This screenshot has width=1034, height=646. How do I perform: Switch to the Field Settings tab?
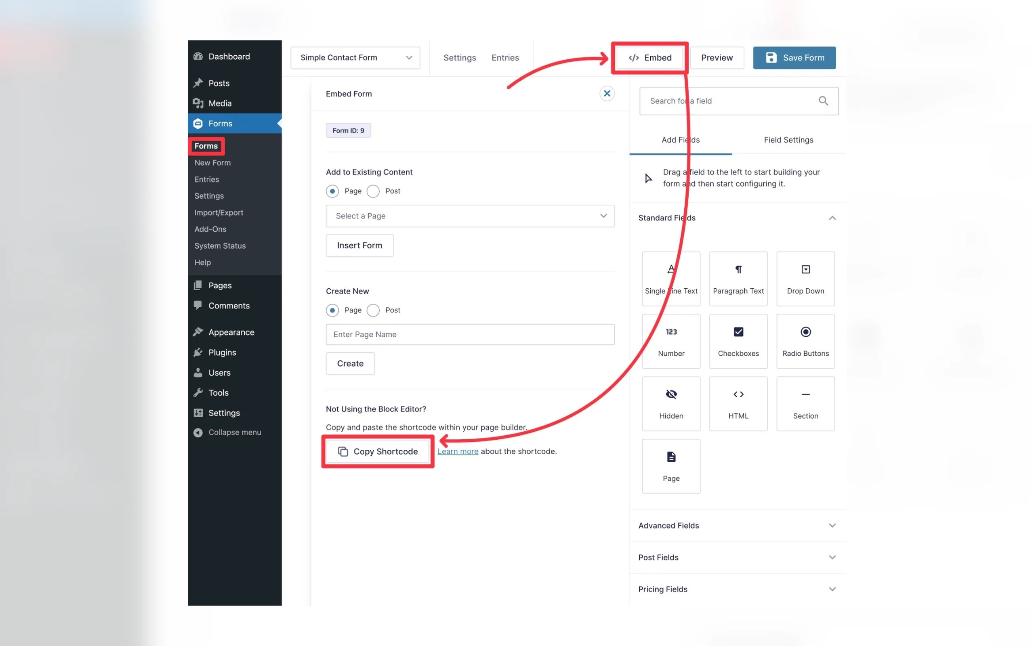(x=788, y=140)
